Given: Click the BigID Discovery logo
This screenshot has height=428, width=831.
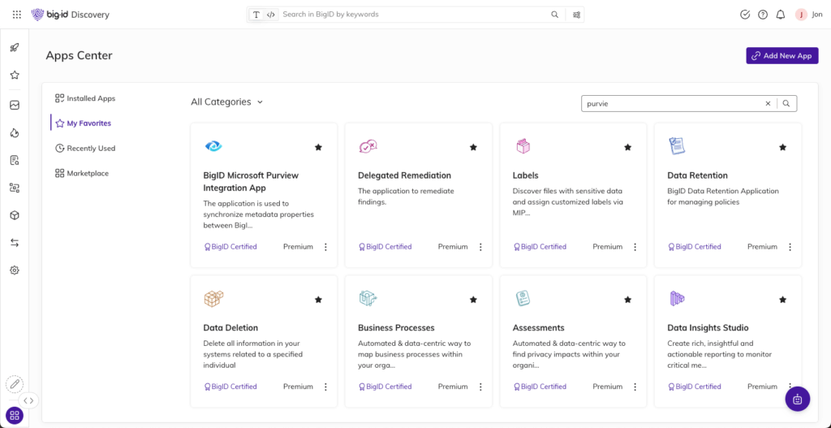Looking at the screenshot, I should pos(71,15).
